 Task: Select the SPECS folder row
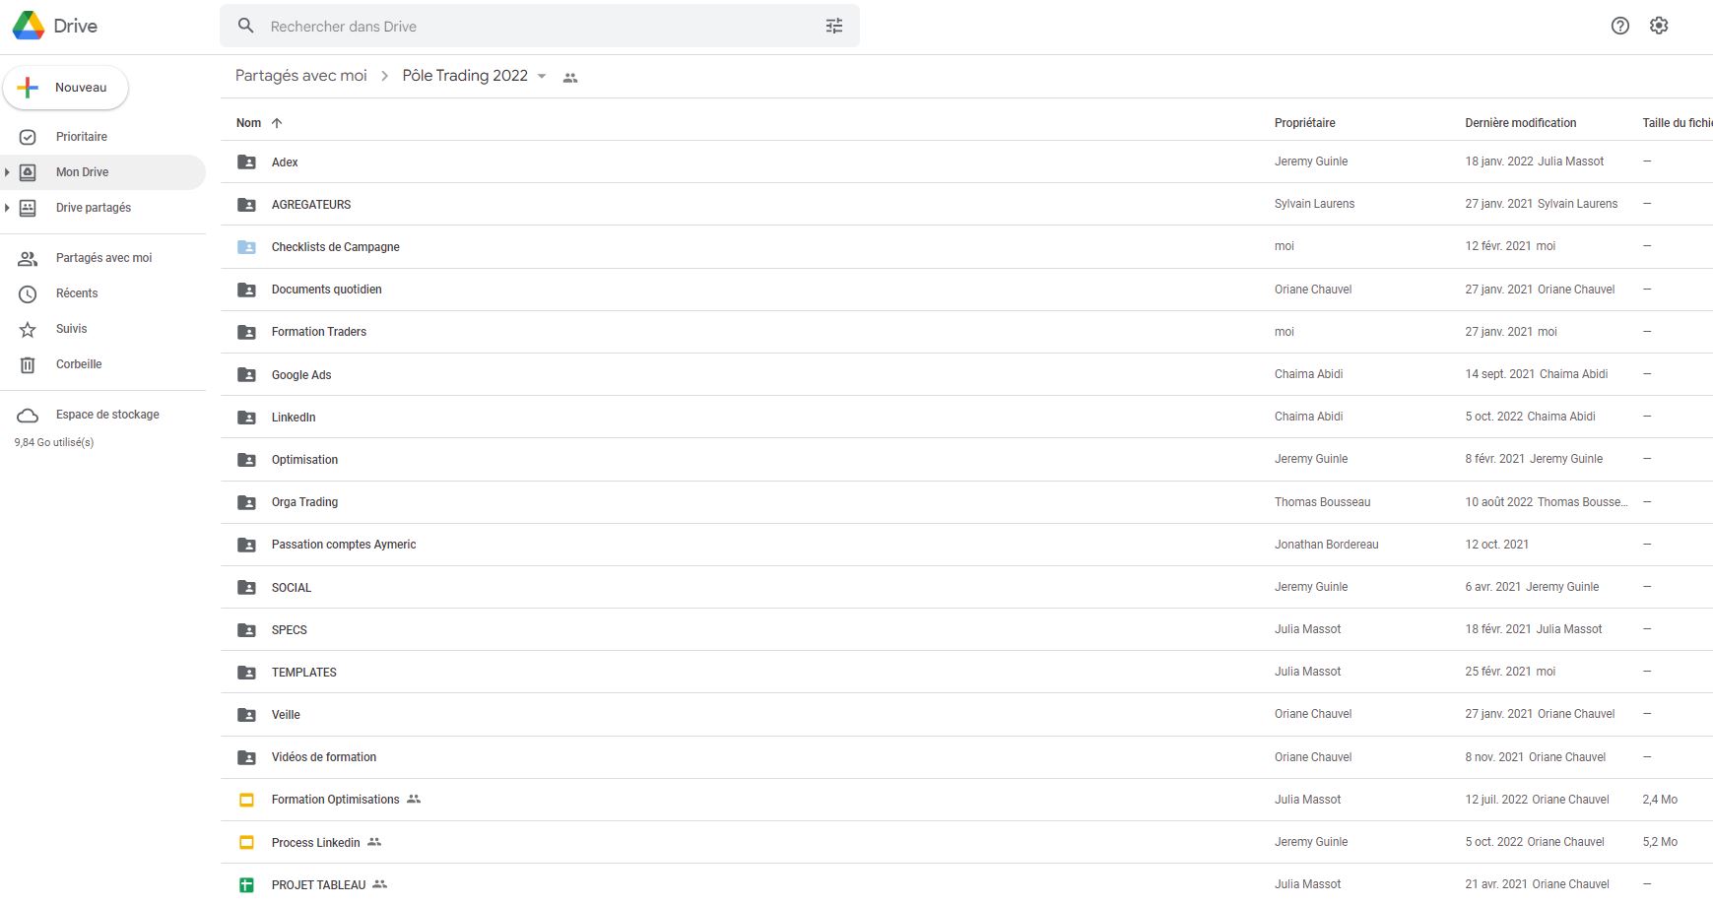[966, 629]
